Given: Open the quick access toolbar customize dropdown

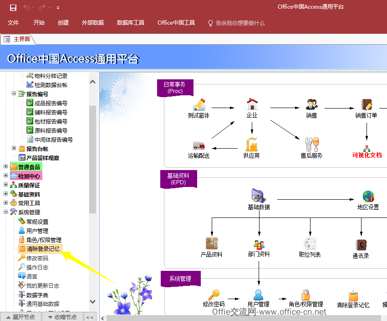Looking at the screenshot, I should [58, 8].
